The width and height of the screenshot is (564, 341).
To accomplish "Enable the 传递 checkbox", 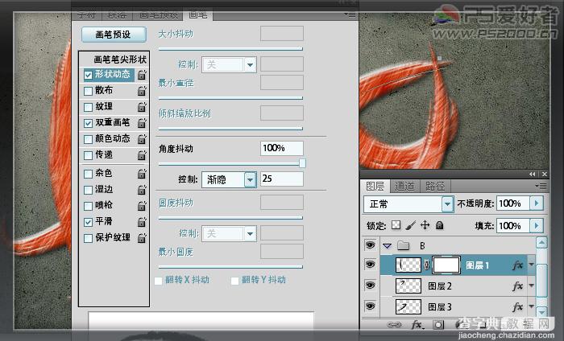I will (88, 155).
